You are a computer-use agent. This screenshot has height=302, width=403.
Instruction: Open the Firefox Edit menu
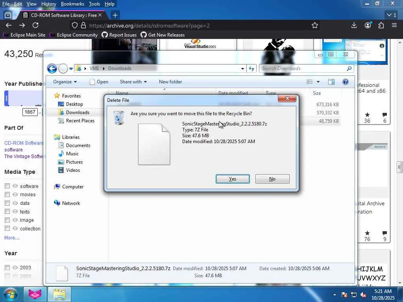click(18, 4)
